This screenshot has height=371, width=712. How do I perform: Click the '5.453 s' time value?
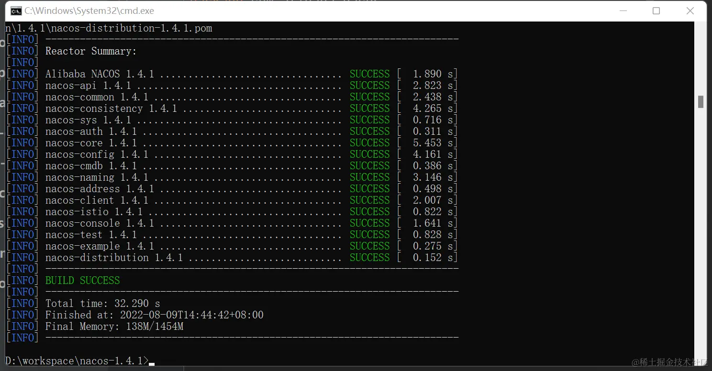coord(433,143)
